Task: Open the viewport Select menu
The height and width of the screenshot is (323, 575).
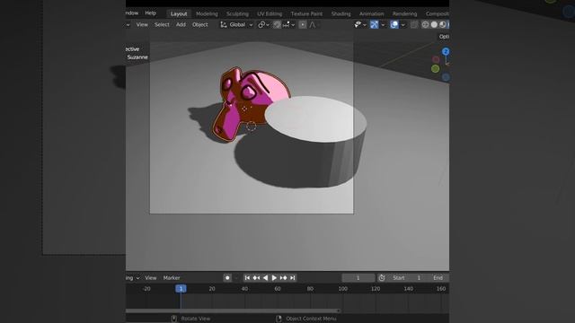Action: tap(162, 24)
